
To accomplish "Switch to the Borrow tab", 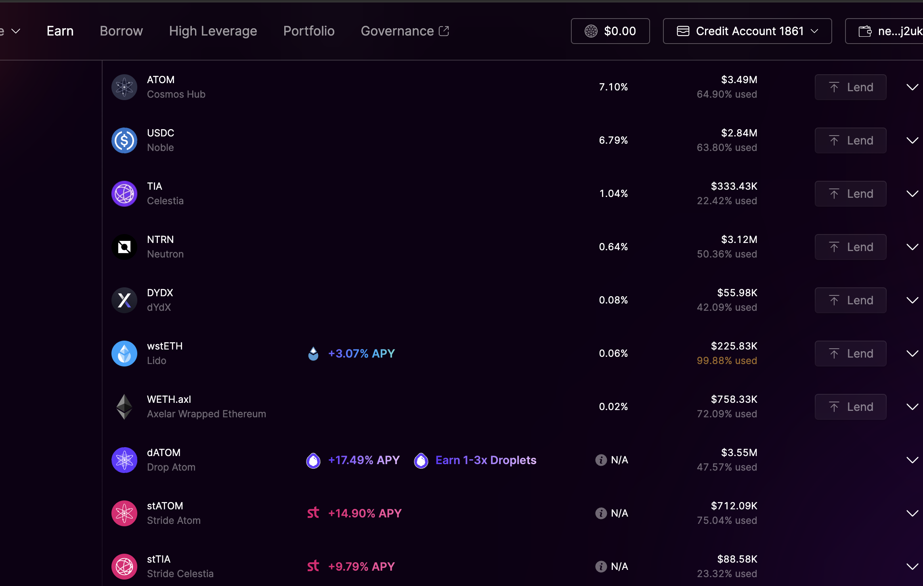I will [121, 31].
